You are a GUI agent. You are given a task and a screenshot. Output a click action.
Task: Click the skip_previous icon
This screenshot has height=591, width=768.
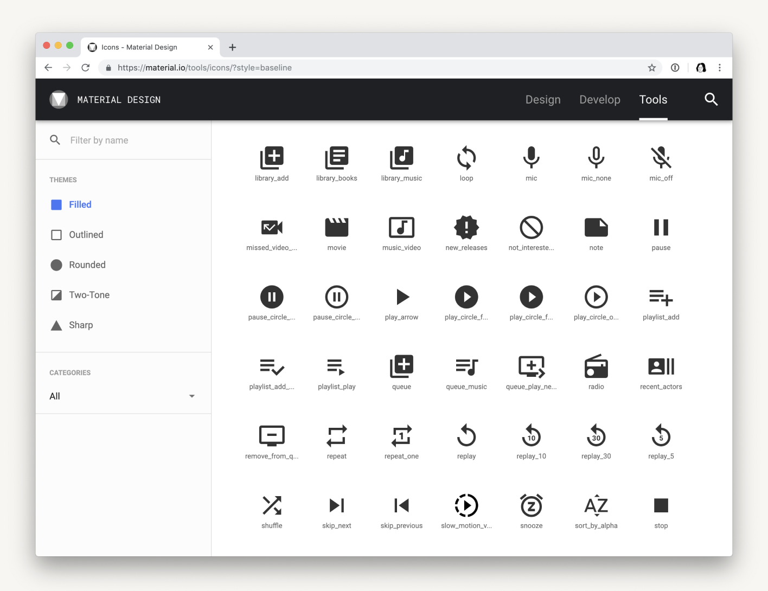coord(401,505)
